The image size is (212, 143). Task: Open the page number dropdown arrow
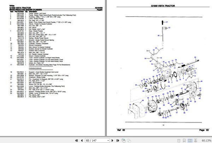pos(108,141)
